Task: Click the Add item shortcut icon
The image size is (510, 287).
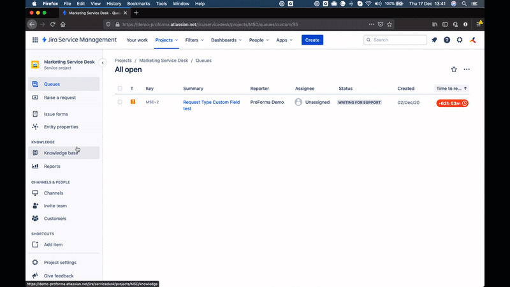Action: point(35,244)
